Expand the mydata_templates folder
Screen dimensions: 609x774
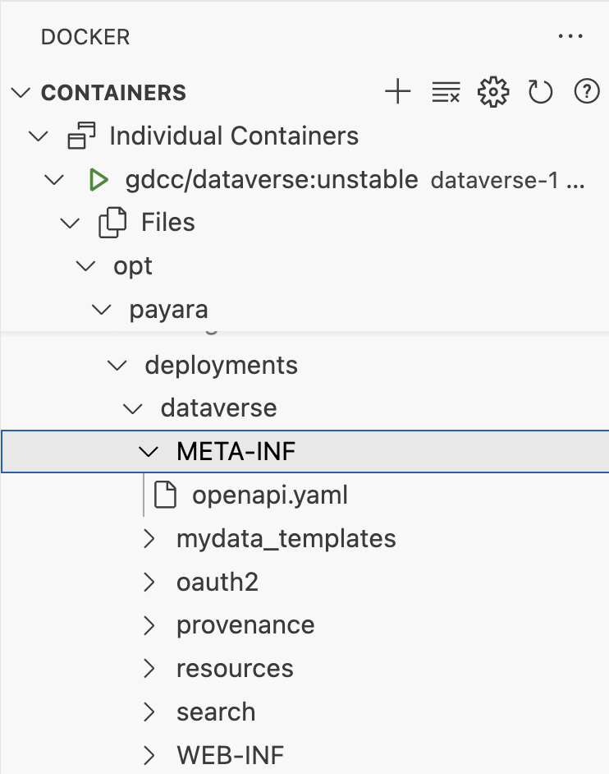click(149, 539)
